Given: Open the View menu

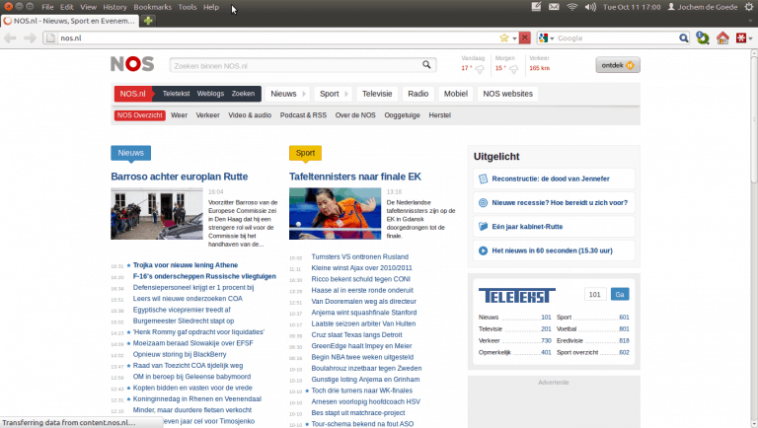Looking at the screenshot, I should click(x=88, y=7).
